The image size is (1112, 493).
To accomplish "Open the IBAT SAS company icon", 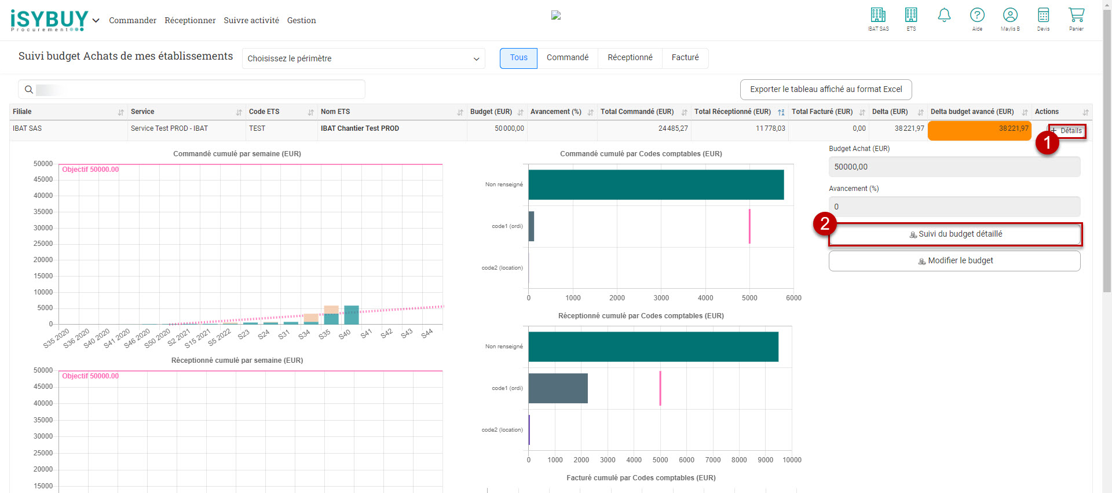I will [878, 19].
